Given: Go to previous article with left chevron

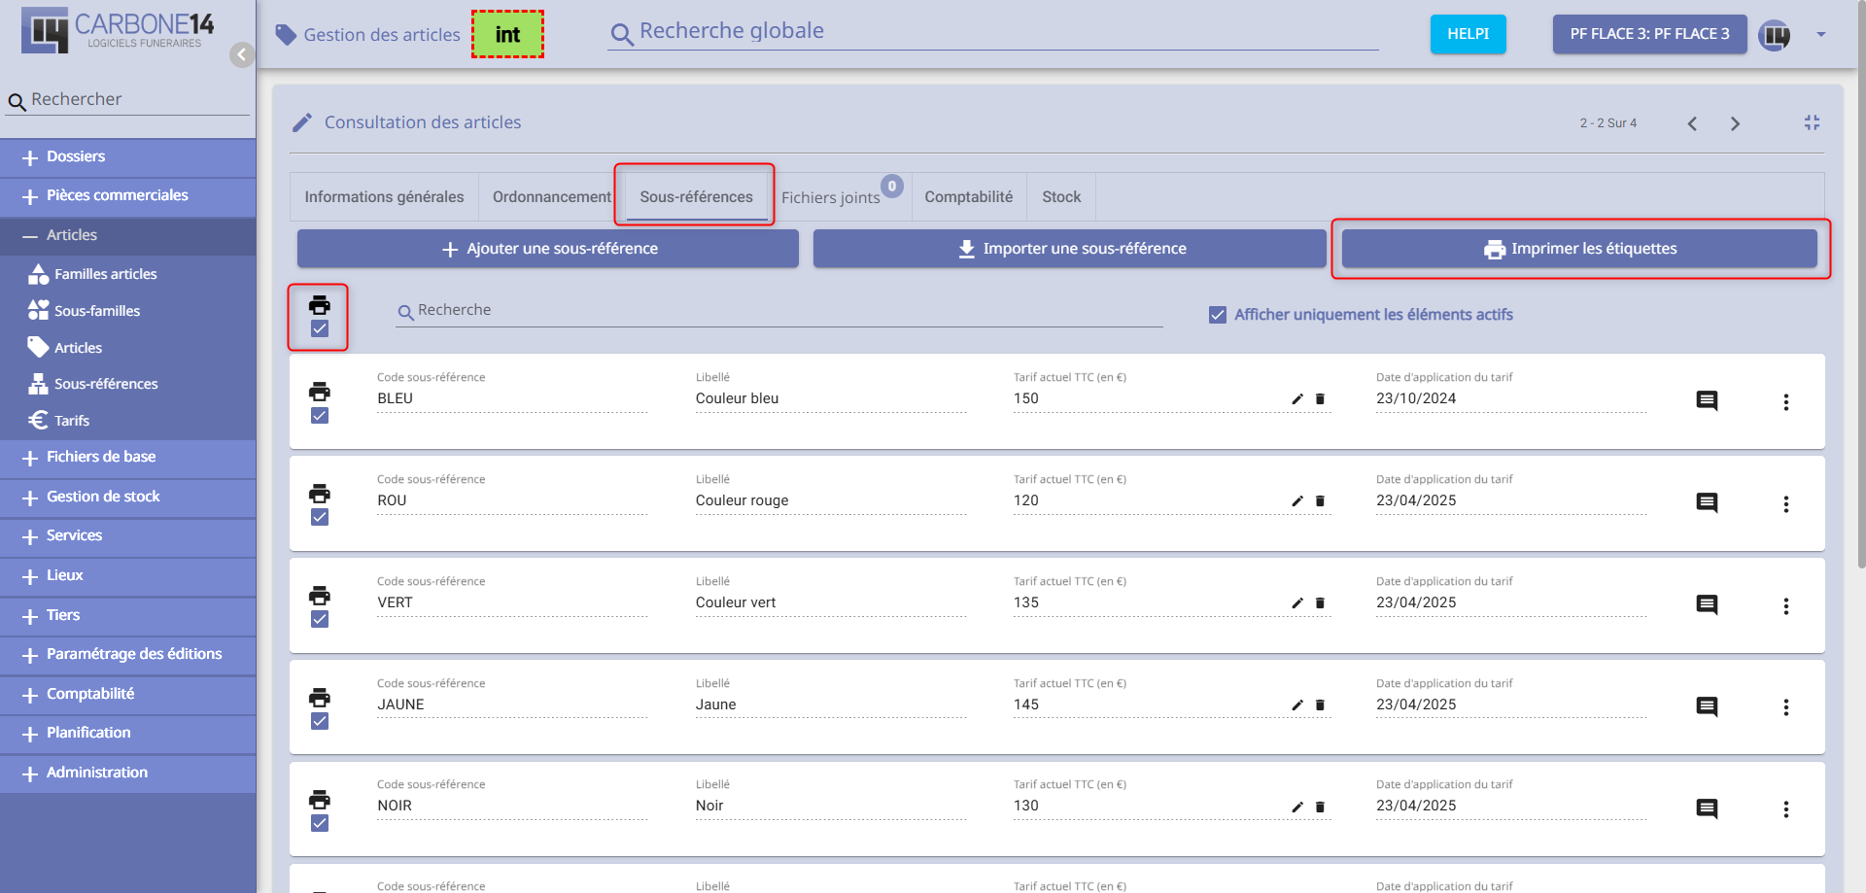Looking at the screenshot, I should (1692, 123).
